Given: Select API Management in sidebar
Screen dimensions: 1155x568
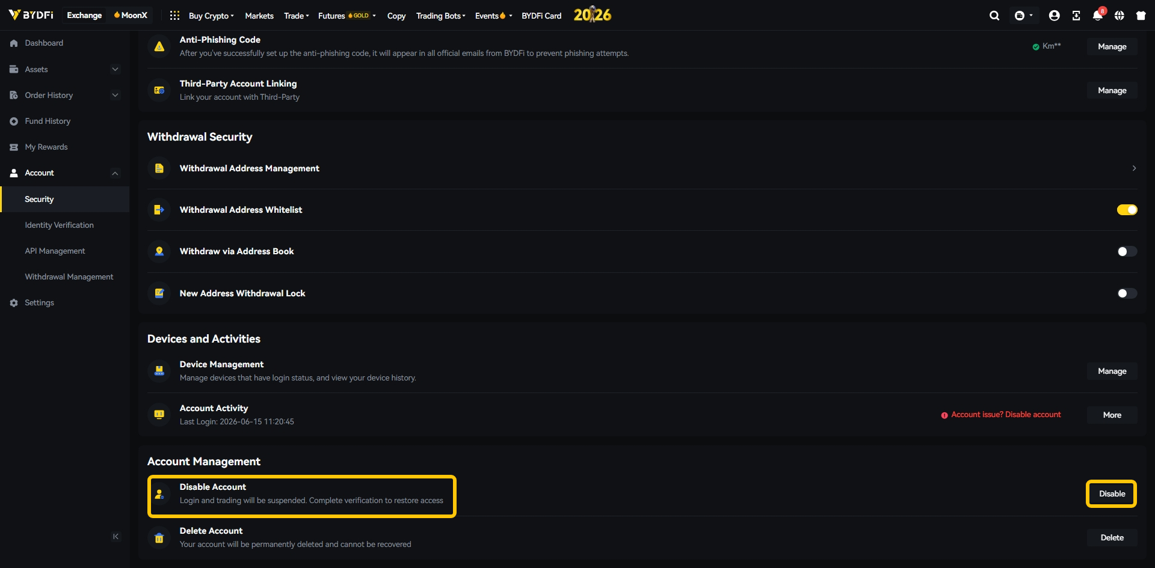Looking at the screenshot, I should point(55,251).
